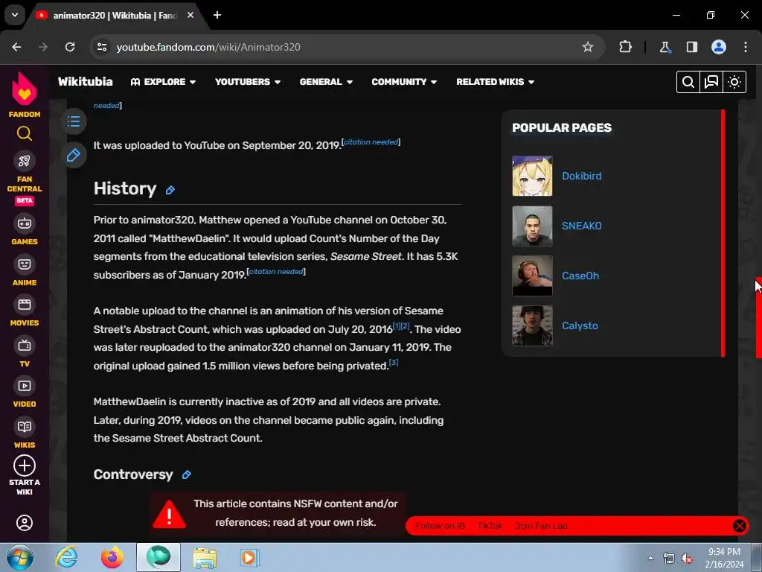The height and width of the screenshot is (572, 762).
Task: Click the CaseOh thumbnail image
Action: [532, 276]
